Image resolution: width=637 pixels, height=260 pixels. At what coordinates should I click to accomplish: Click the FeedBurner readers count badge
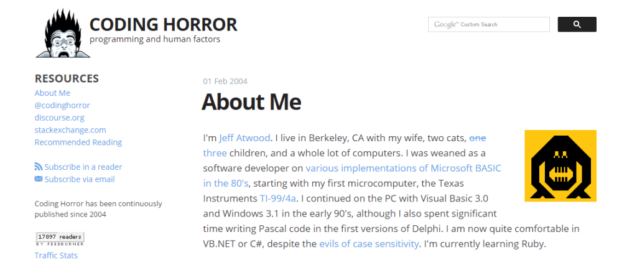pos(60,239)
